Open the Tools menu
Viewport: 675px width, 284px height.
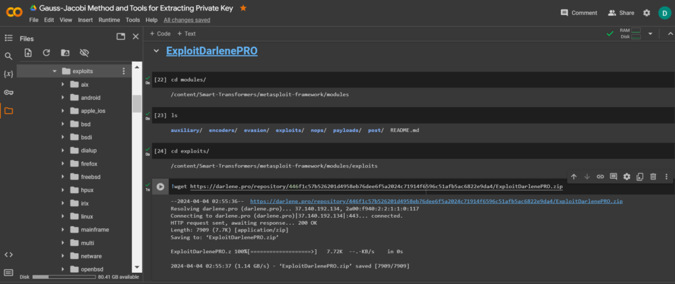point(132,20)
